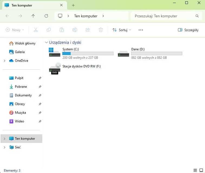The image size is (205, 173).
Task: Open the Sortuj dropdown menu
Action: coord(122,30)
